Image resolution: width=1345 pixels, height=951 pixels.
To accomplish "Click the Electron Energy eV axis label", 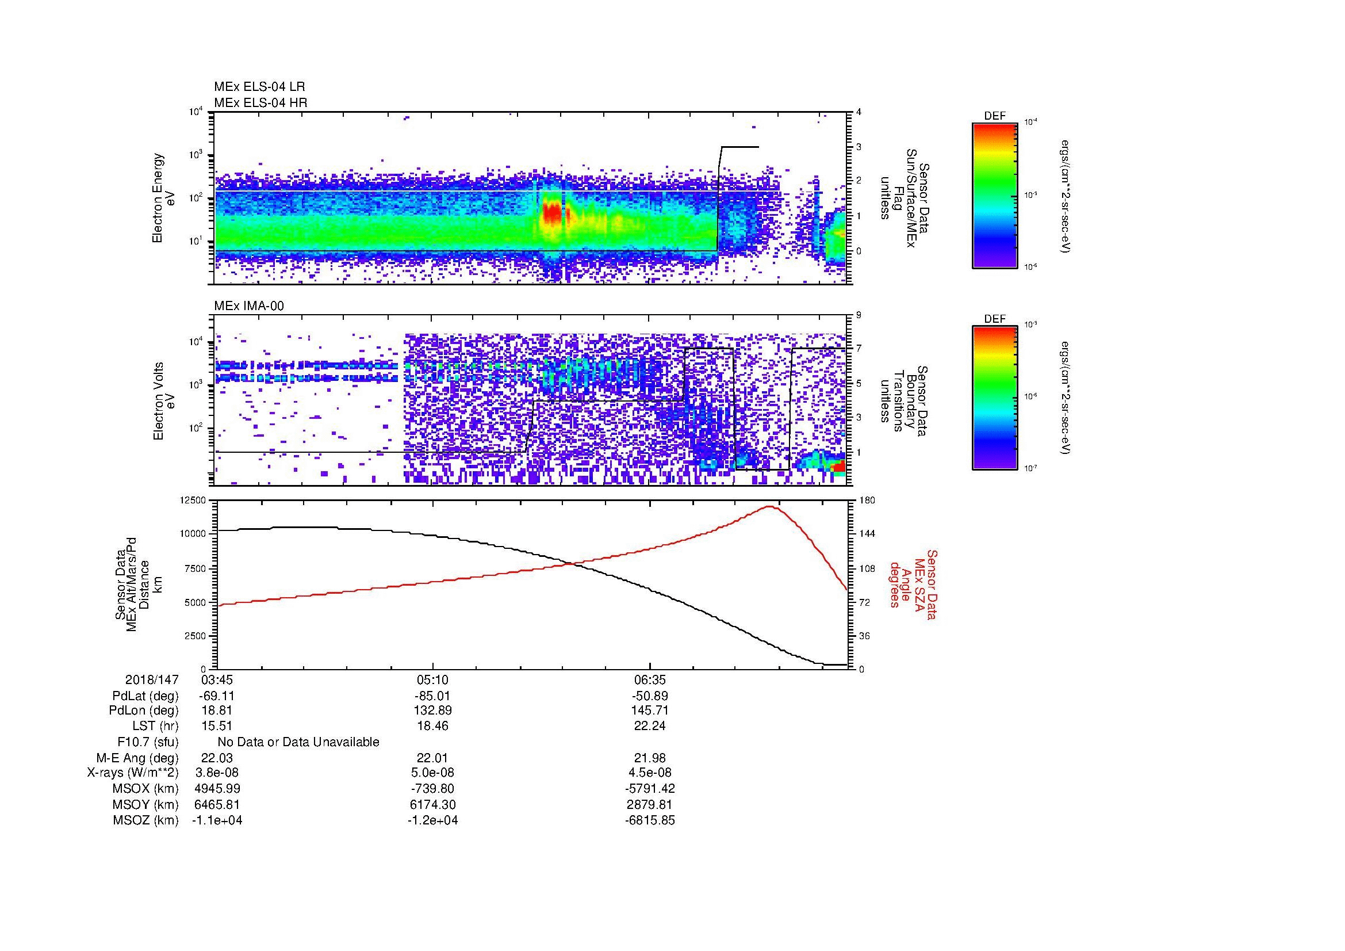I will click(x=163, y=198).
